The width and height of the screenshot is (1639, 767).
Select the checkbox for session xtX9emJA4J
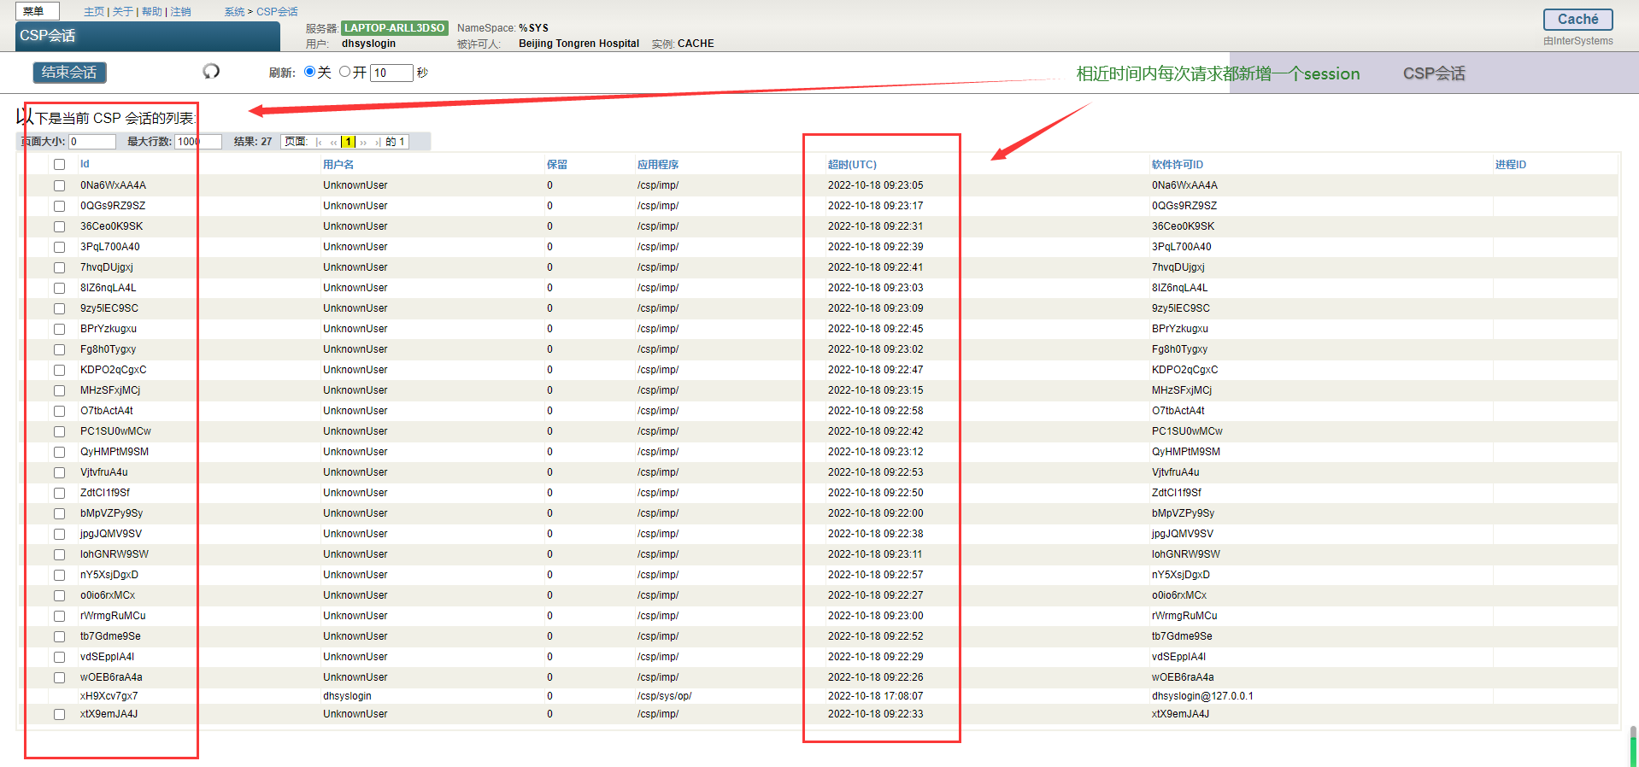click(x=59, y=714)
